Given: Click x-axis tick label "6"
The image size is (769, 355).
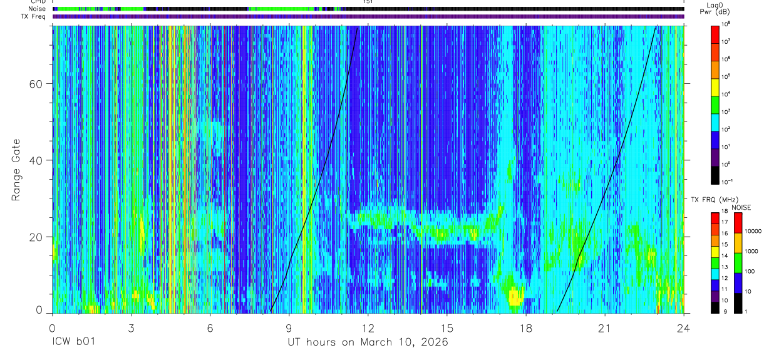Looking at the screenshot, I should (210, 328).
